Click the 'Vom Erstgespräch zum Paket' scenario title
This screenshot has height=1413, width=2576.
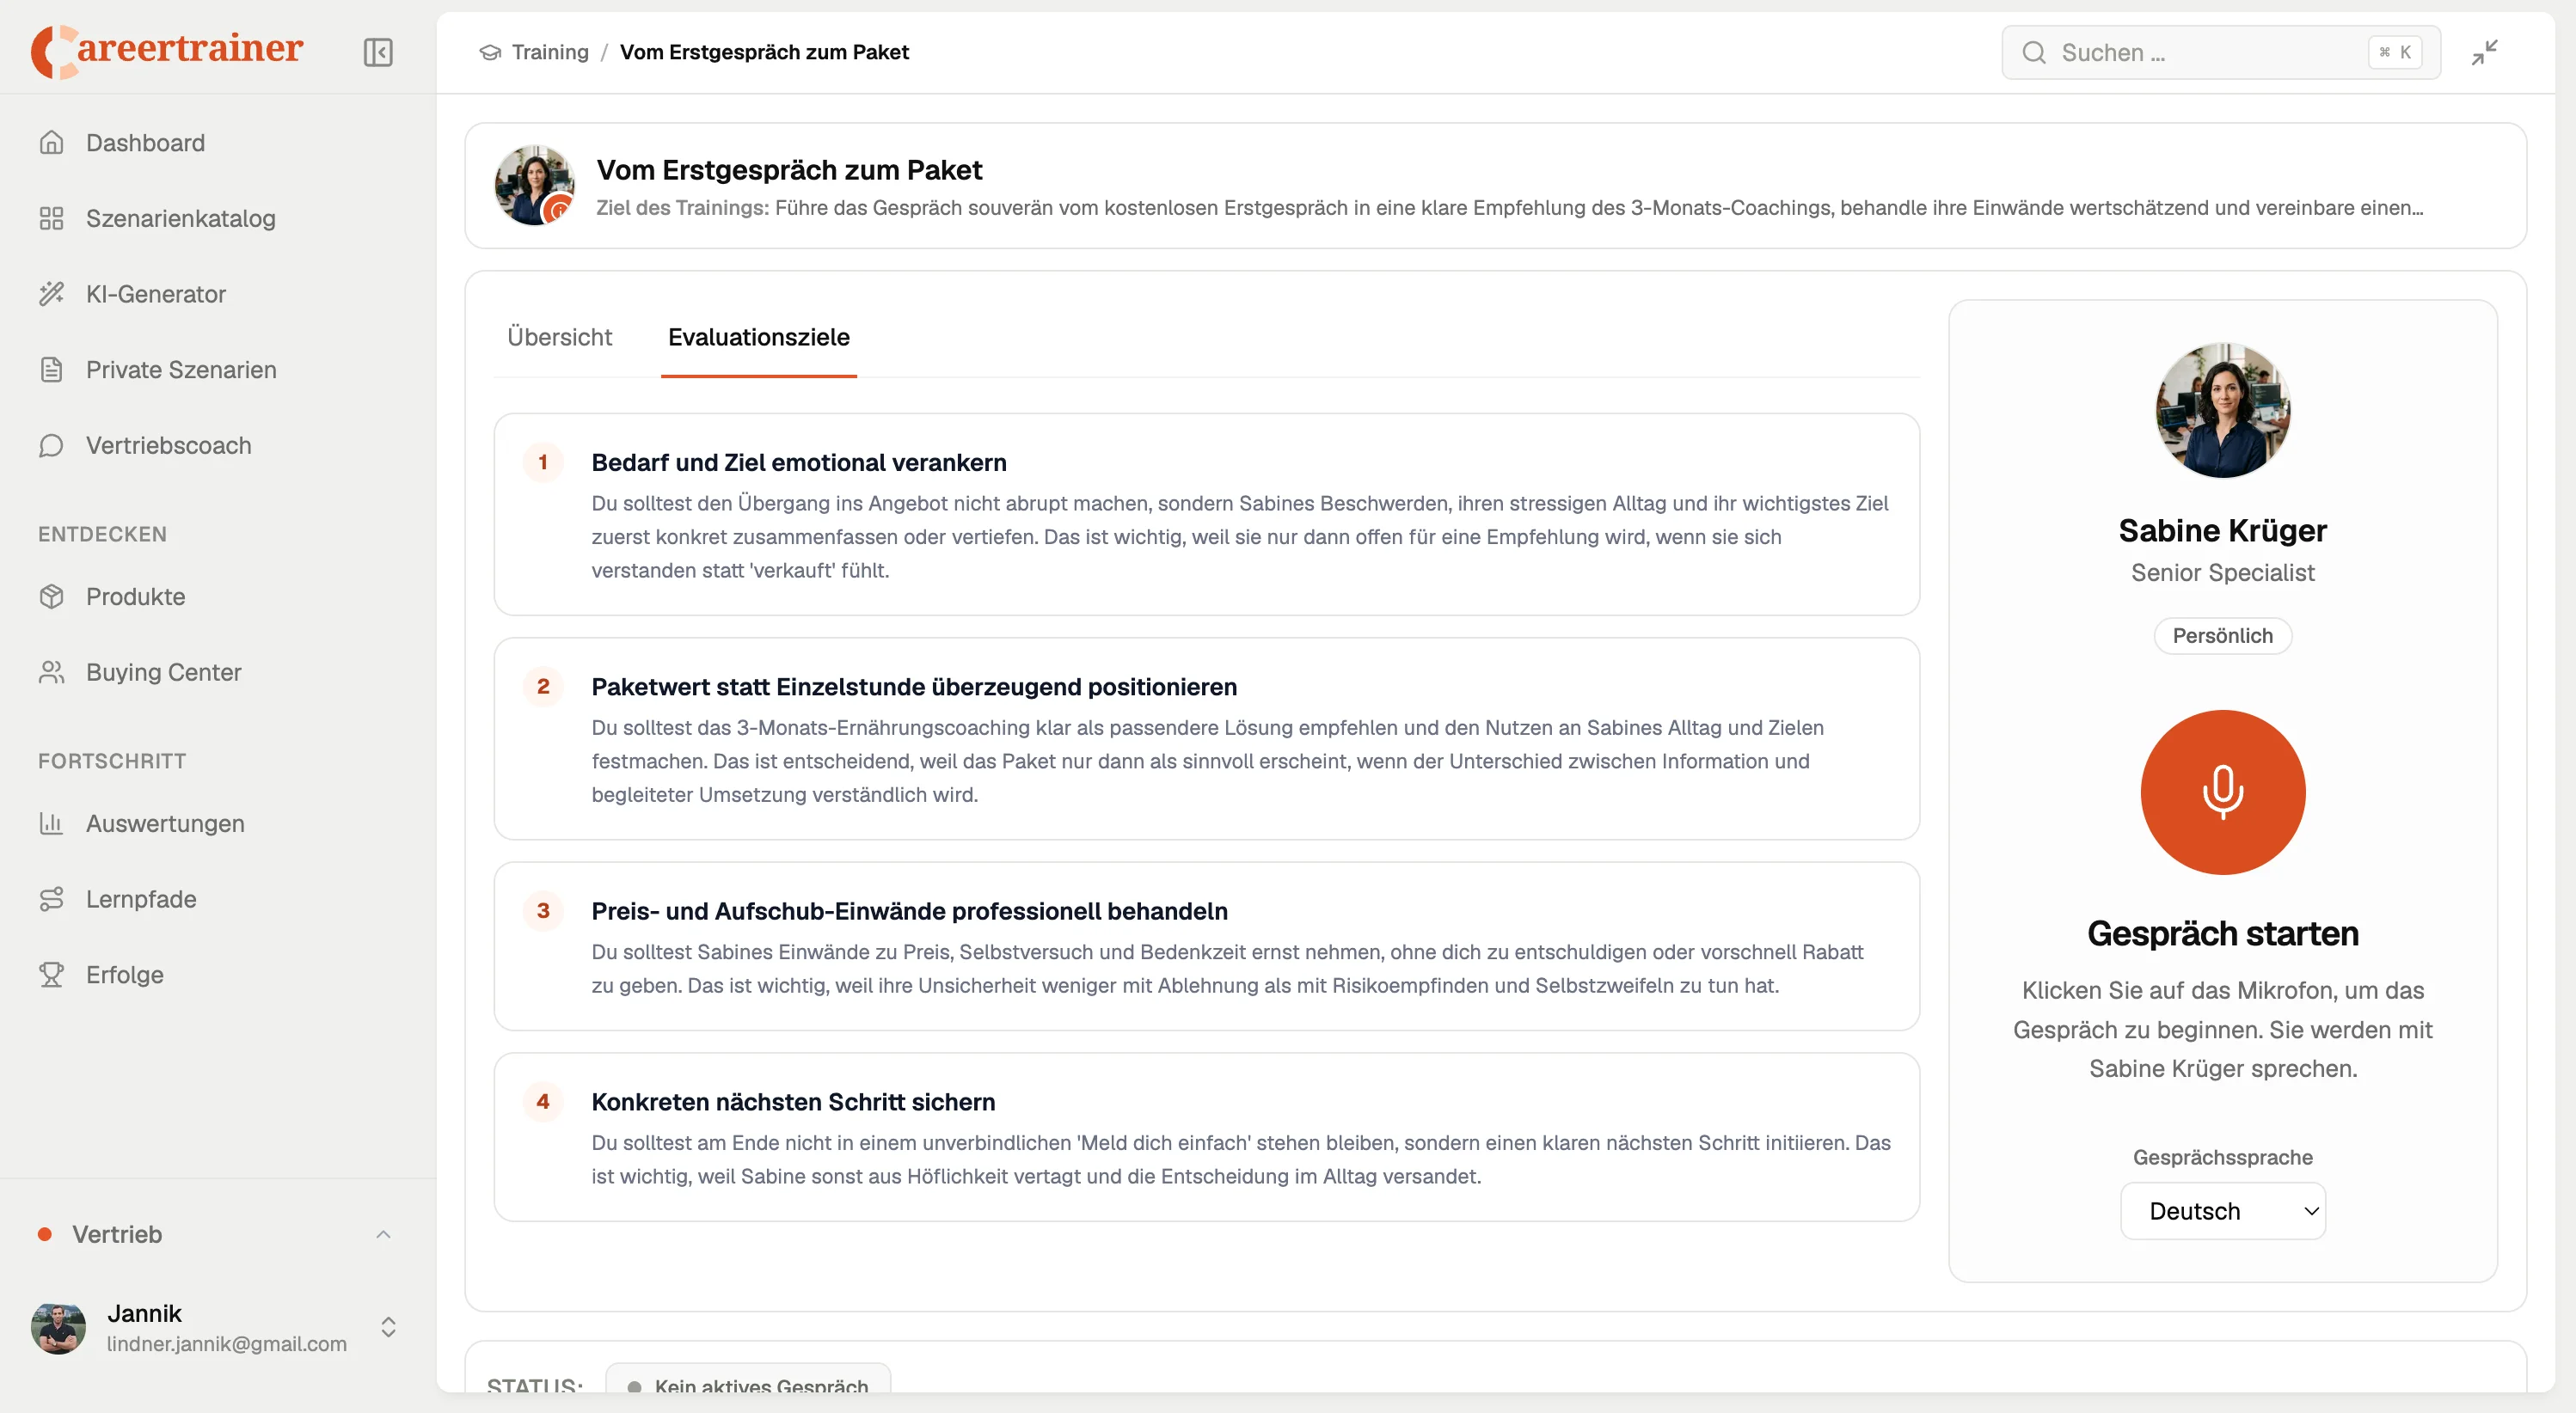789,170
